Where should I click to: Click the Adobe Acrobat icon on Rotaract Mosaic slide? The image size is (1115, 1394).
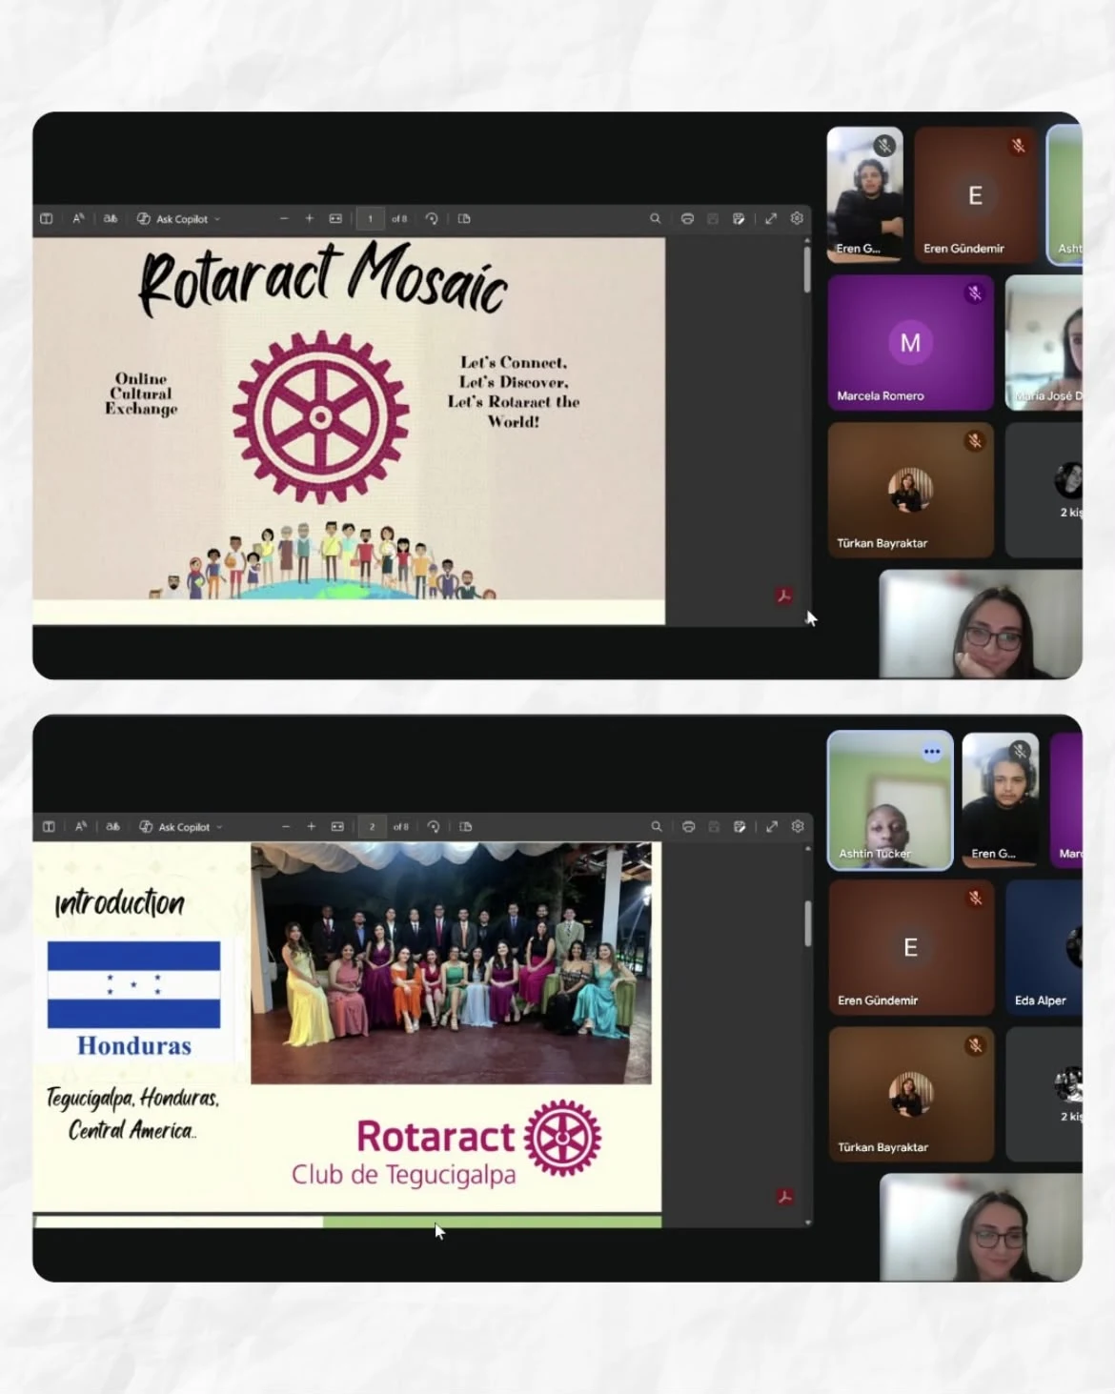[784, 596]
